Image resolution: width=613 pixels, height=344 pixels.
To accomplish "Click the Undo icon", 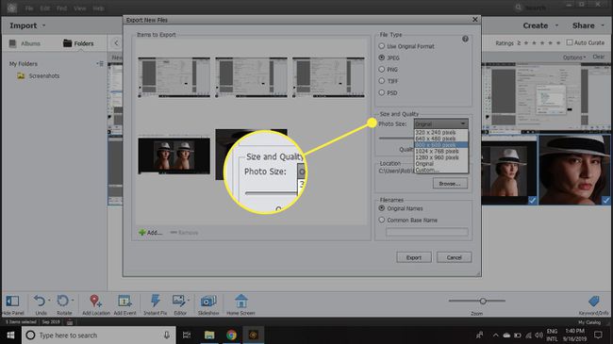I will 40,301.
